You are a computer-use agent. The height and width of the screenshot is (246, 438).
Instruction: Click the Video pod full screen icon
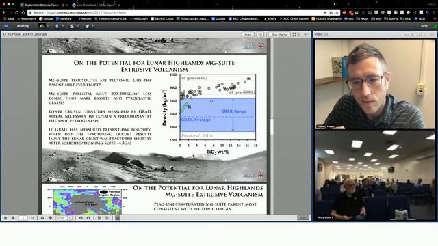420,35
